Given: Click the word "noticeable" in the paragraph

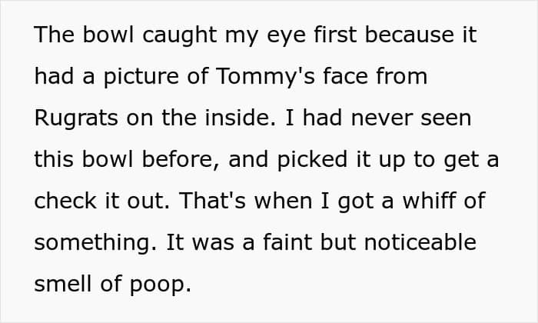Looking at the screenshot, I should (420, 242).
